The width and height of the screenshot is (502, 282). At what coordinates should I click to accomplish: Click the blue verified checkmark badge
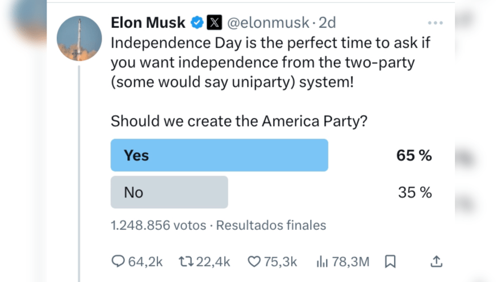point(197,23)
